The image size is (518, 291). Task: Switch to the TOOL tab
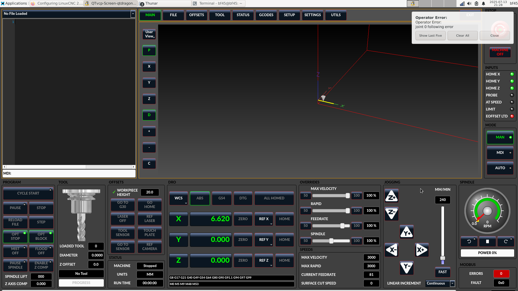pos(220,15)
